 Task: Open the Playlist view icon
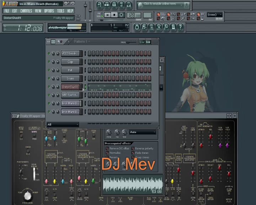tap(100, 5)
